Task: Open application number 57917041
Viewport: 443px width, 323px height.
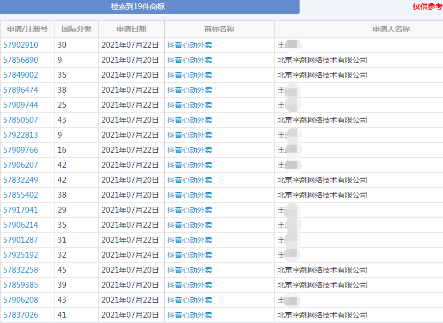Action: pos(21,210)
